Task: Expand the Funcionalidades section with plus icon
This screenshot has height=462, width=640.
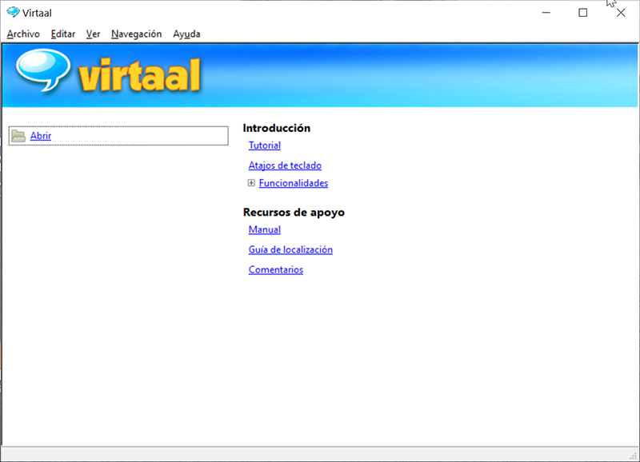Action: point(251,183)
